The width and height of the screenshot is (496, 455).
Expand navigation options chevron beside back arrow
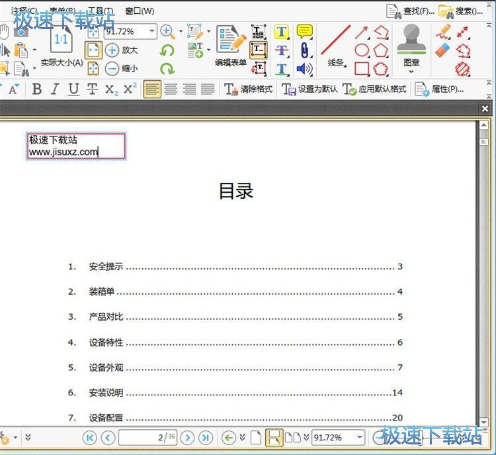(x=242, y=437)
